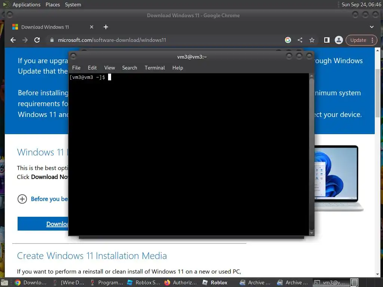Click the Windows 11 laptop image
The width and height of the screenshot is (383, 287).
[x=338, y=178]
